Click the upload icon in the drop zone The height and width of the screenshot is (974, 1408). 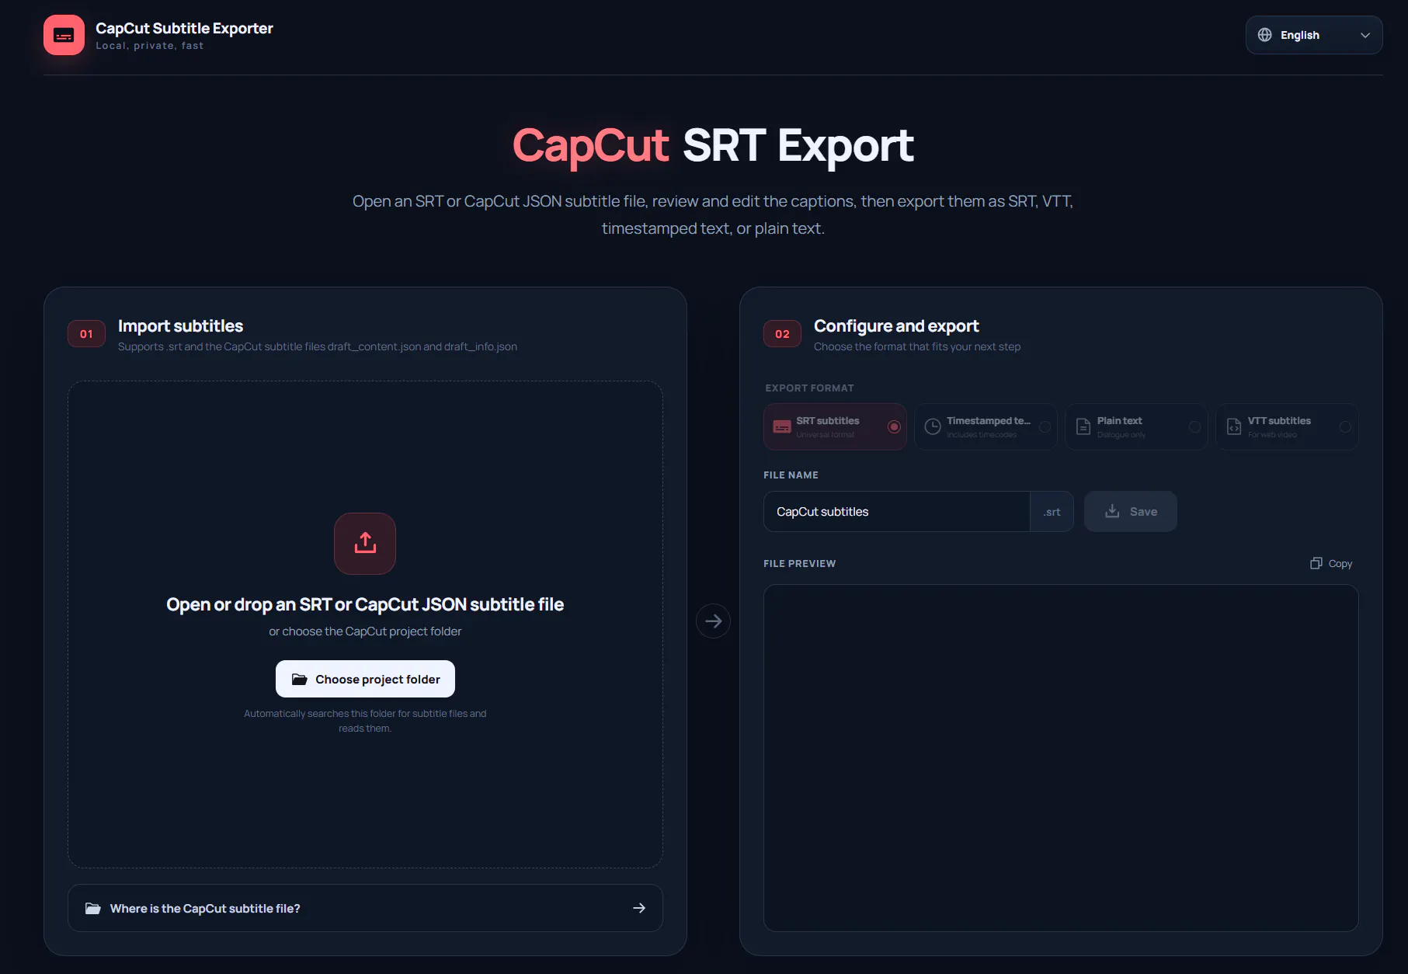point(365,543)
